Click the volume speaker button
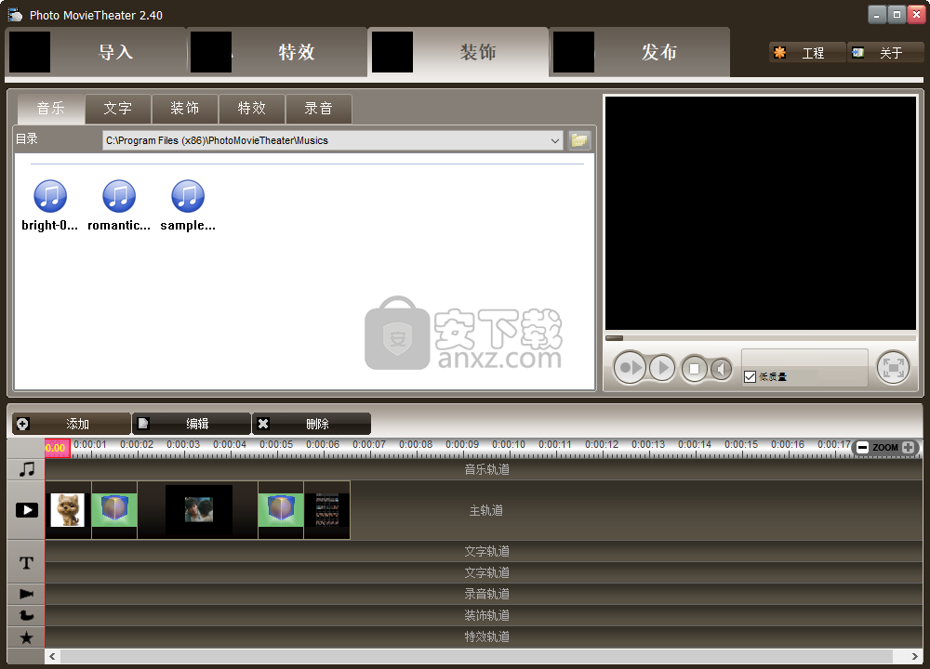 [x=721, y=369]
